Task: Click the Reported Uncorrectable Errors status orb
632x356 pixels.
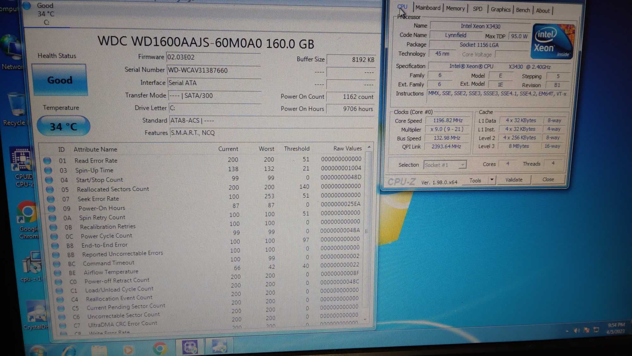Action: [56, 254]
